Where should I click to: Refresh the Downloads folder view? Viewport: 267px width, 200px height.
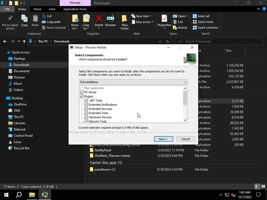168,41
